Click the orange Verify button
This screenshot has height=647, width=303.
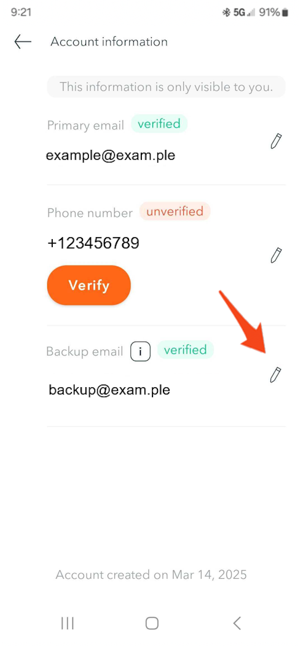click(x=89, y=285)
